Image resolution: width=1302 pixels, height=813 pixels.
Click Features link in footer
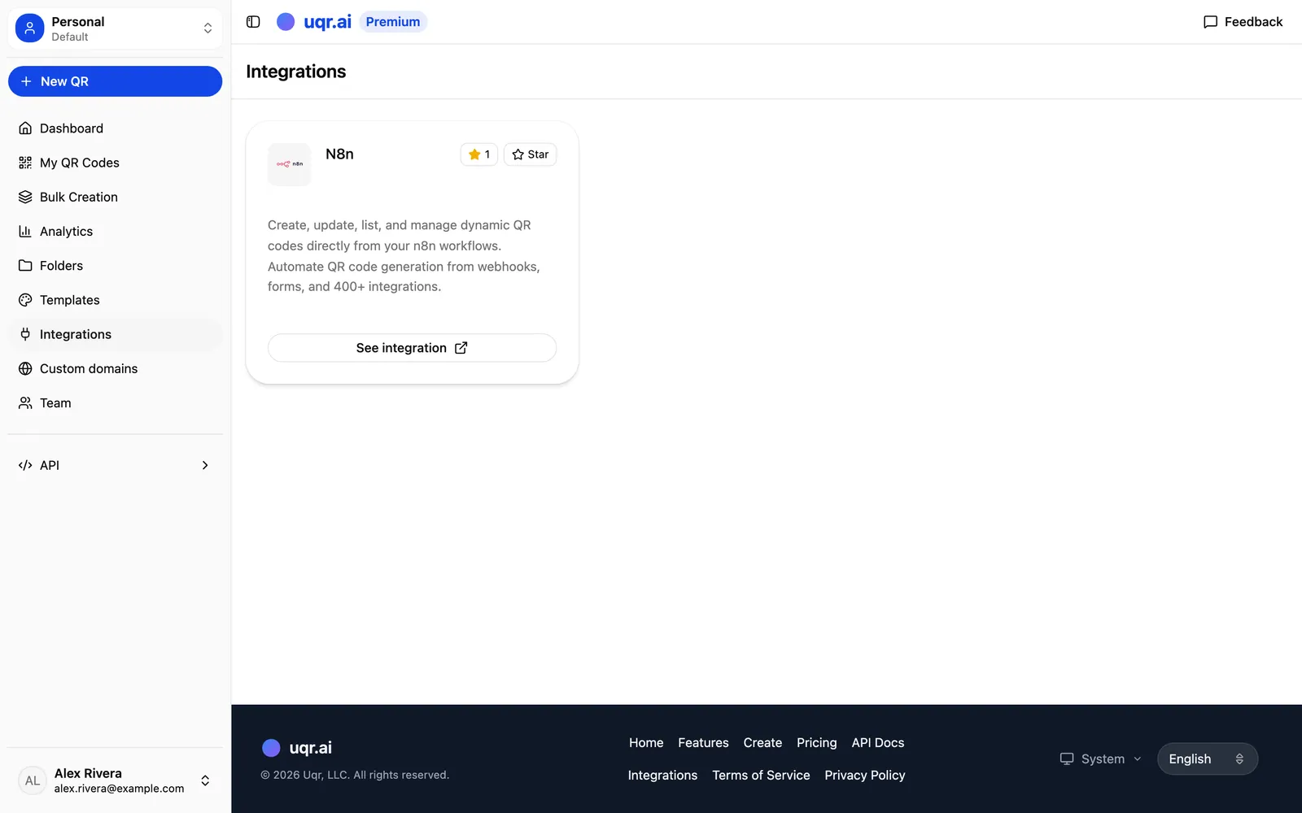click(x=703, y=743)
